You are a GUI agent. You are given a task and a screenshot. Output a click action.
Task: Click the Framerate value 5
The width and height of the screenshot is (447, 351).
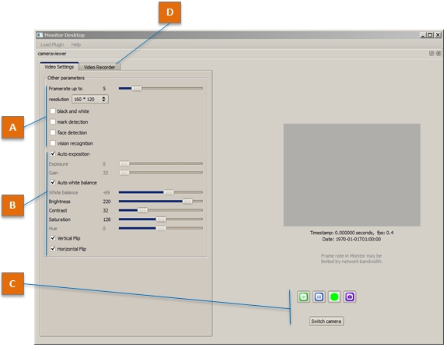[x=104, y=89]
